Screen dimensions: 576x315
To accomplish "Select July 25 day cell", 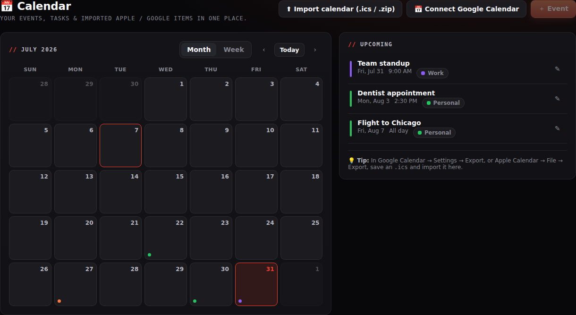I will pyautogui.click(x=302, y=238).
